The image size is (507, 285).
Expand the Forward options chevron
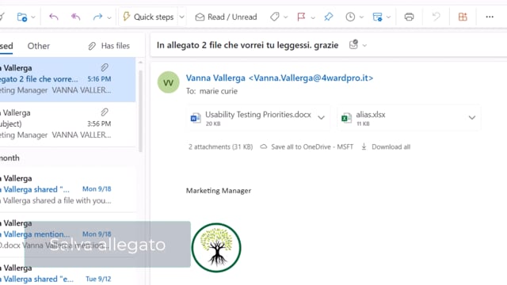(109, 17)
